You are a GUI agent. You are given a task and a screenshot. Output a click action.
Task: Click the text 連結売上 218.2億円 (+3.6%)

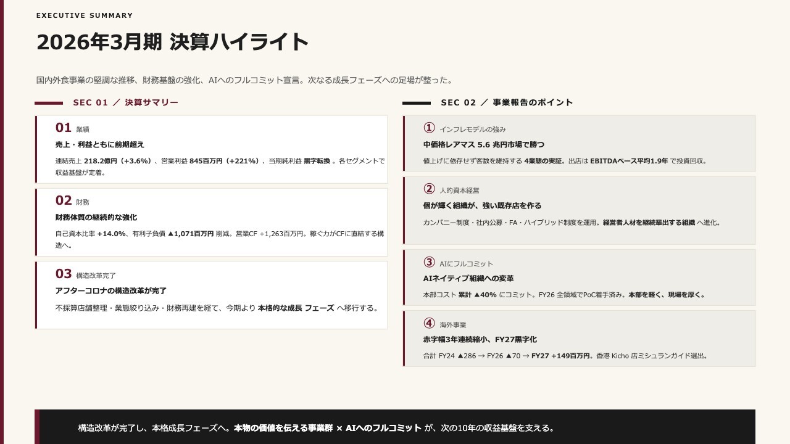104,161
